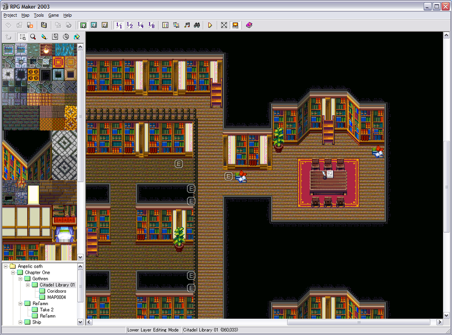The image size is (452, 335).
Task: Switch to Lower Layer editing mode icon
Action: click(x=83, y=25)
